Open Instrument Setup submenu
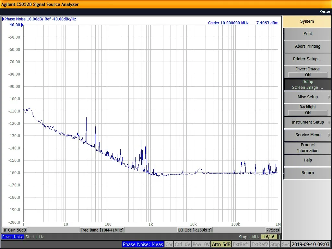 pyautogui.click(x=307, y=122)
